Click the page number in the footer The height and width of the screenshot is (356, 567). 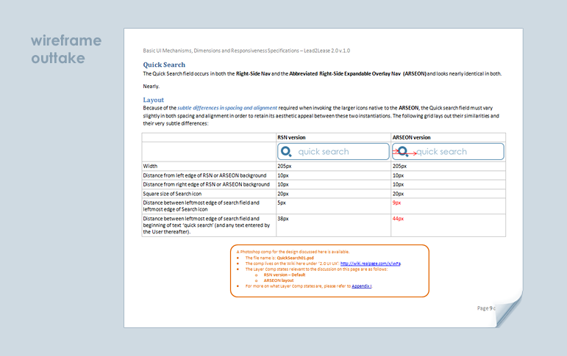coord(487,308)
